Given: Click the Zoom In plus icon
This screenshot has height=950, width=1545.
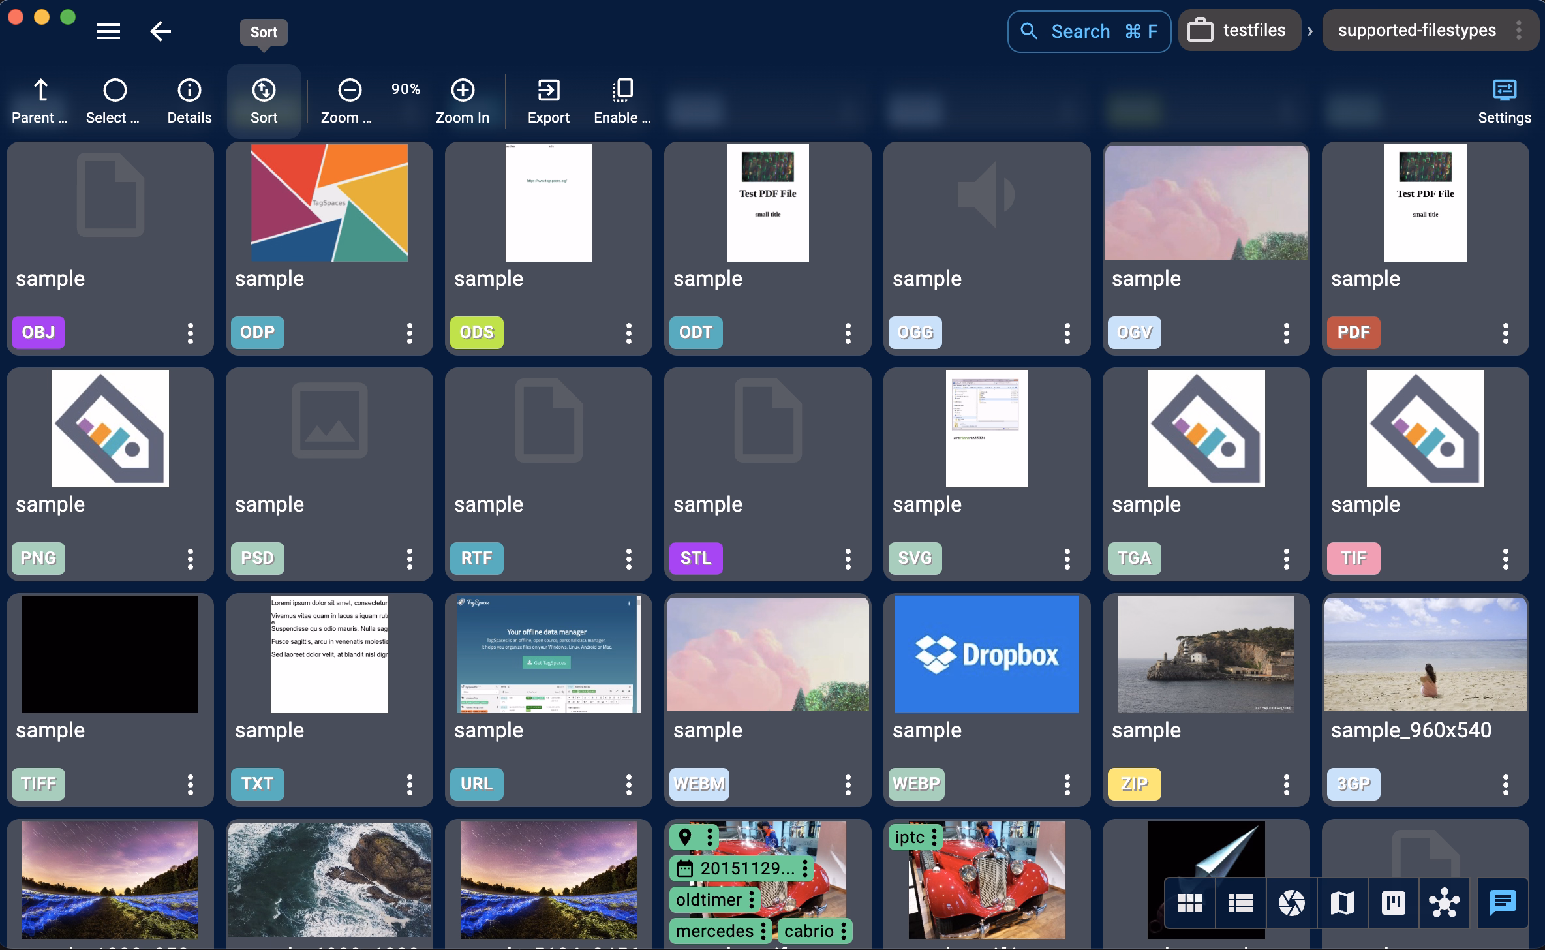Looking at the screenshot, I should coord(463,91).
